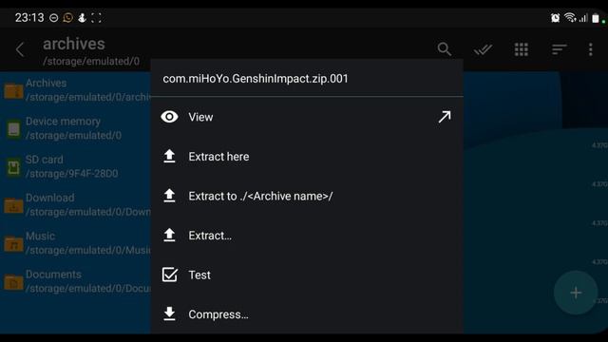
Task: Tap the checkbox icon beside Test
Action: (169, 275)
